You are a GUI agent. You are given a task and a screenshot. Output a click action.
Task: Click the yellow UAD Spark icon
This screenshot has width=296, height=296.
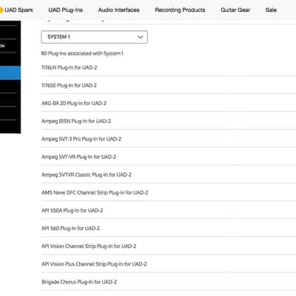click(x=1, y=10)
